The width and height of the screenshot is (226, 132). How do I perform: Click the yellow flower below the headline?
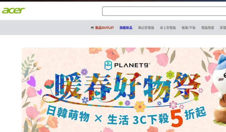point(140,107)
